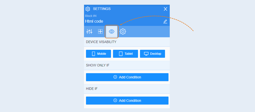This screenshot has height=112, width=255.
Task: Toggle Desktop device visibility
Action: pyautogui.click(x=152, y=54)
